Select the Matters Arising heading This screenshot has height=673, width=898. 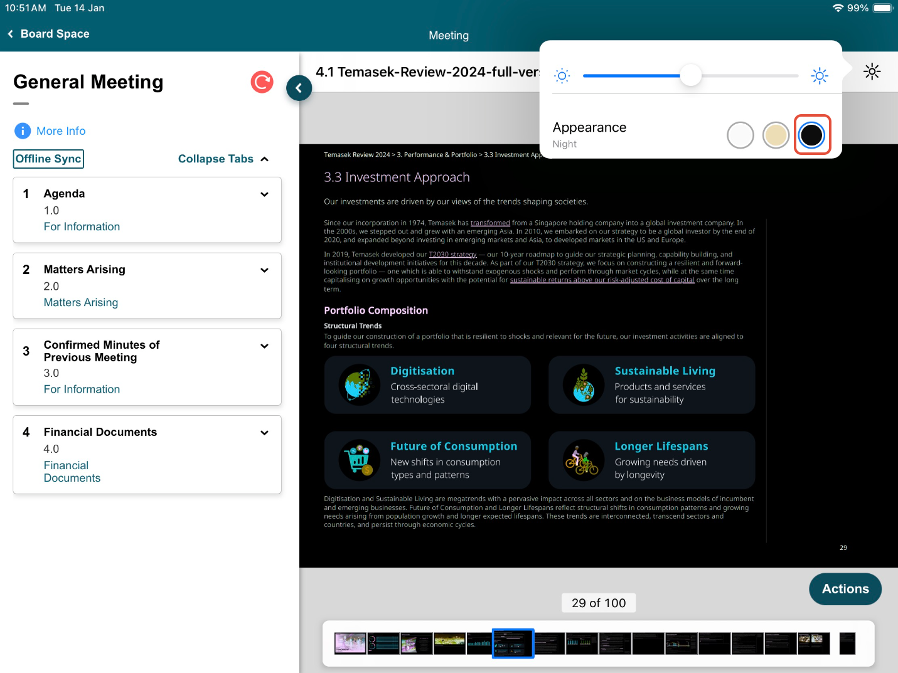pos(85,269)
